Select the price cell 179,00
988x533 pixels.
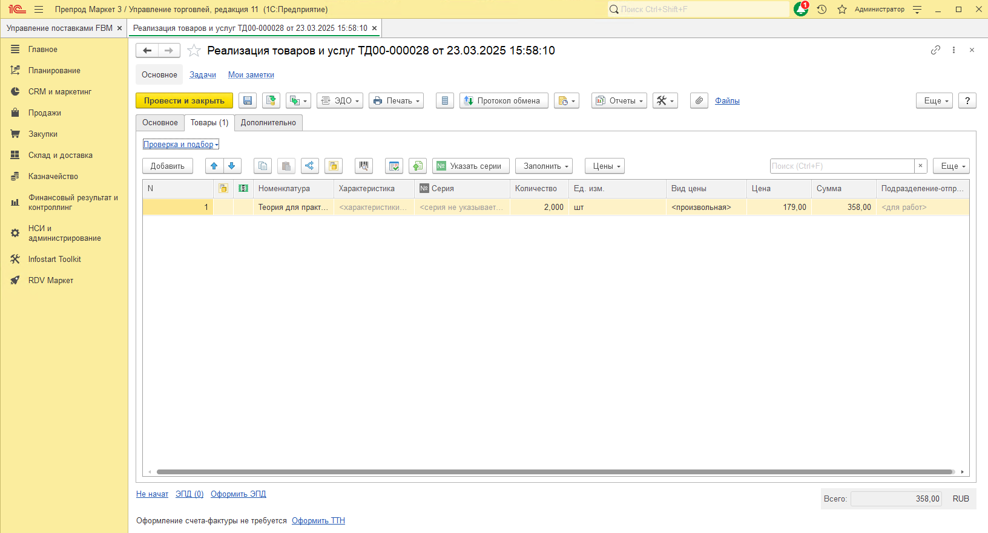click(779, 208)
